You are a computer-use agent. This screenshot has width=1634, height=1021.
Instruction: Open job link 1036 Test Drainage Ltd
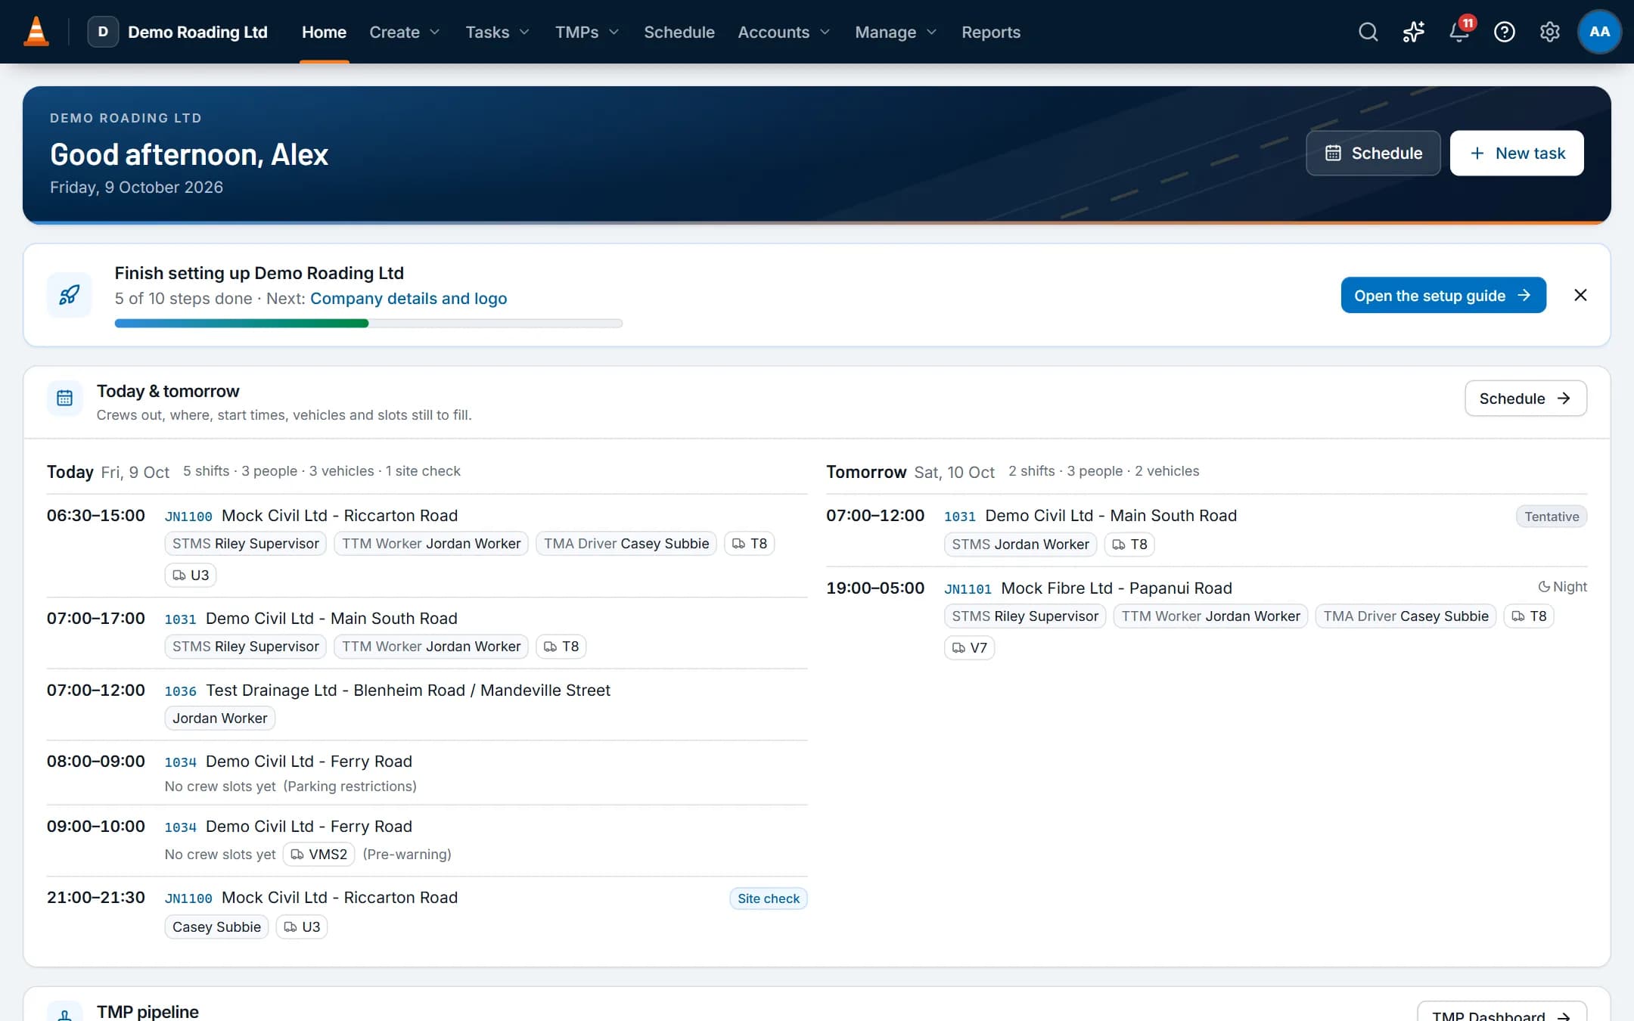387,690
